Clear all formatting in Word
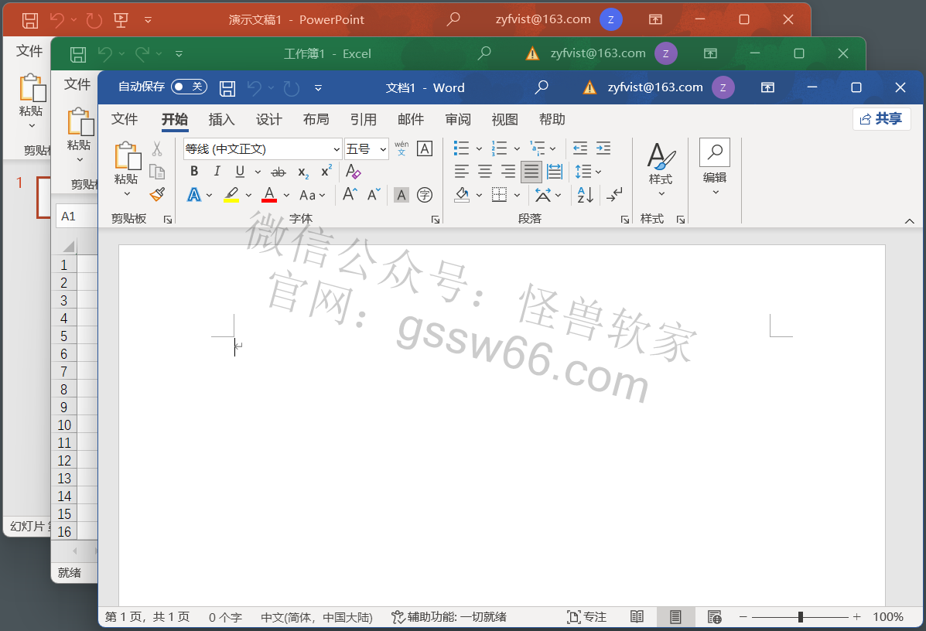The image size is (926, 631). point(354,171)
